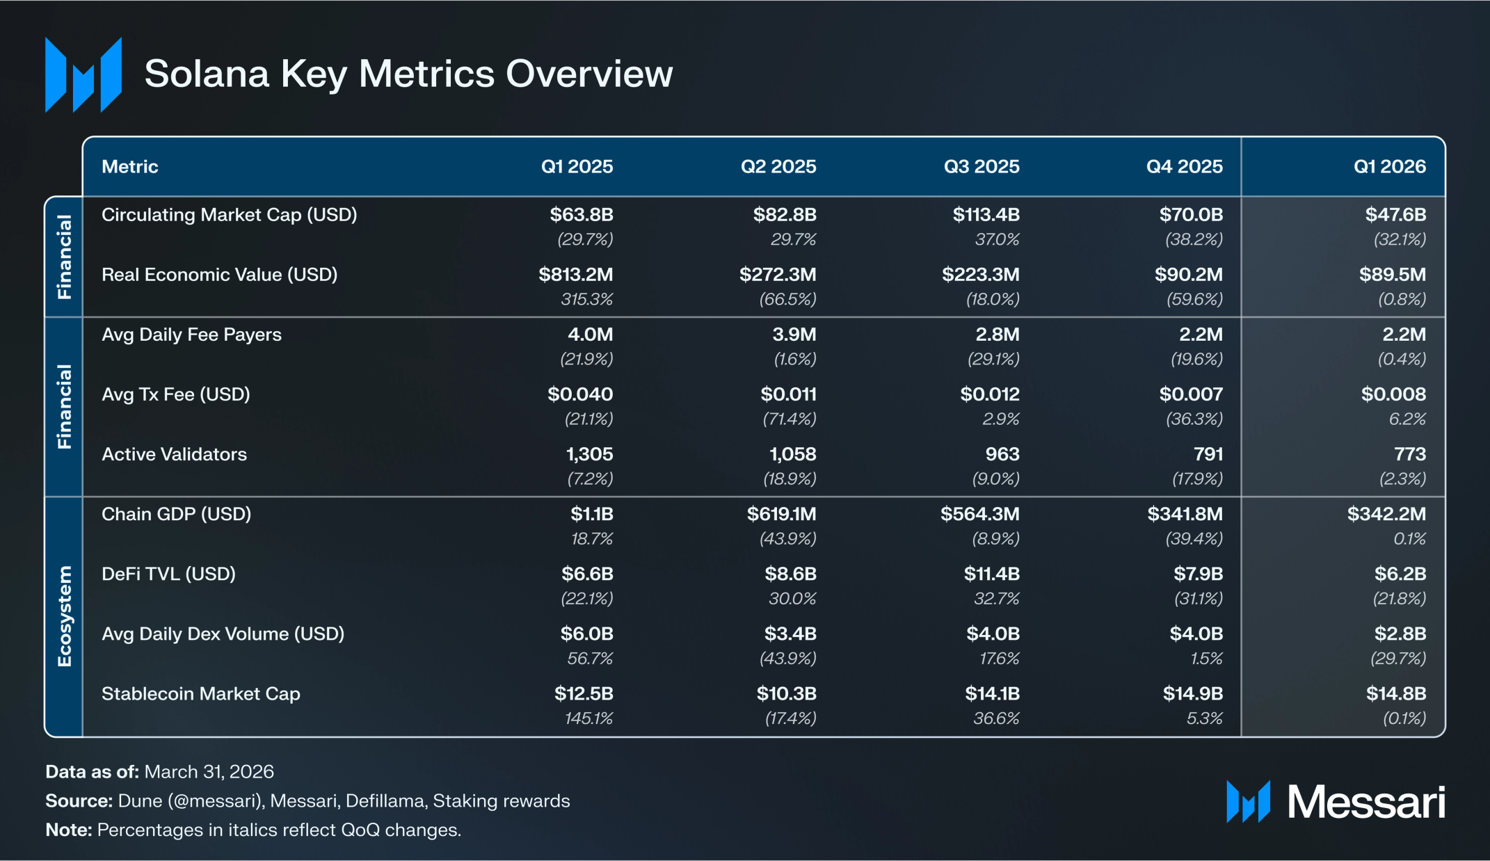This screenshot has height=861, width=1490.
Task: Click the Messari logo icon at top left
Action: tap(83, 74)
